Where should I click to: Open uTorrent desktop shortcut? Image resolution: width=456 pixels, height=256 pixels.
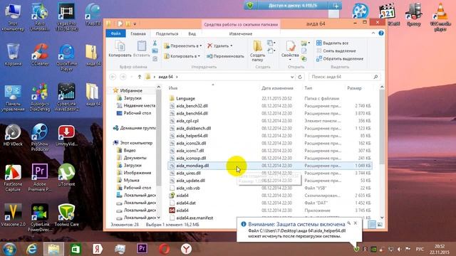[66, 176]
